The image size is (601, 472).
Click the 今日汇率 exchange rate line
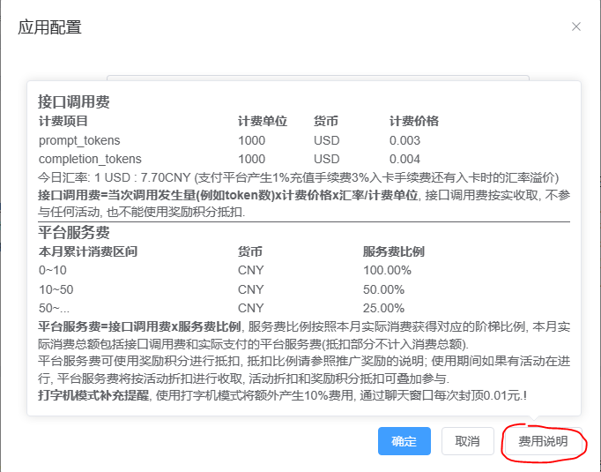300,177
